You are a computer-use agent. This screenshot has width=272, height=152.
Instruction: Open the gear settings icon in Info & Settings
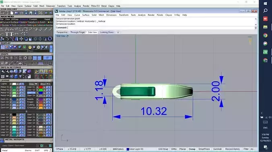pyautogui.click(x=3, y=71)
